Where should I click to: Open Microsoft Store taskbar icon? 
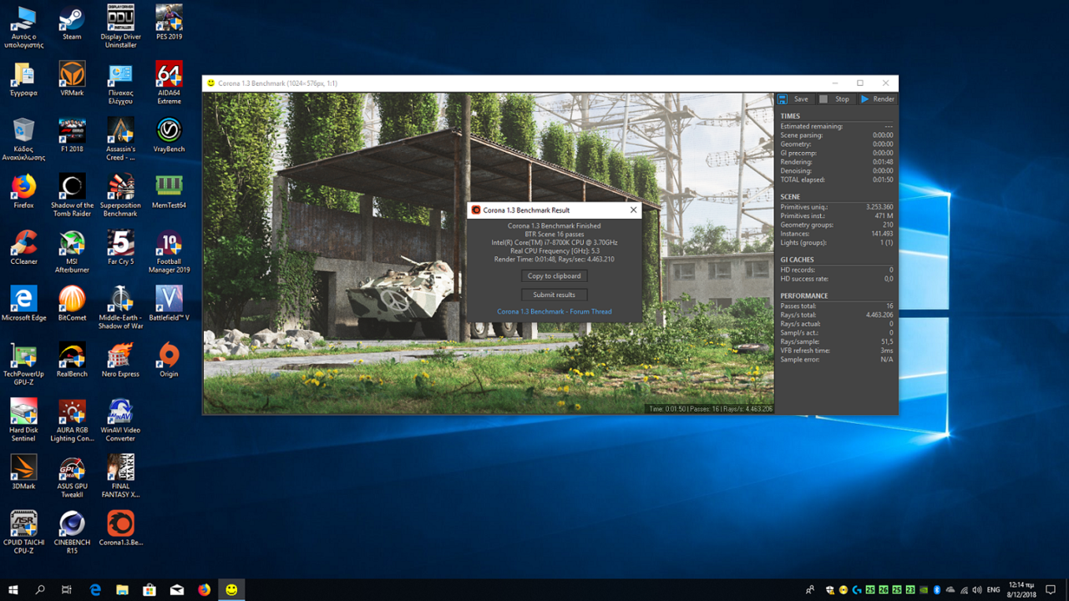point(149,589)
